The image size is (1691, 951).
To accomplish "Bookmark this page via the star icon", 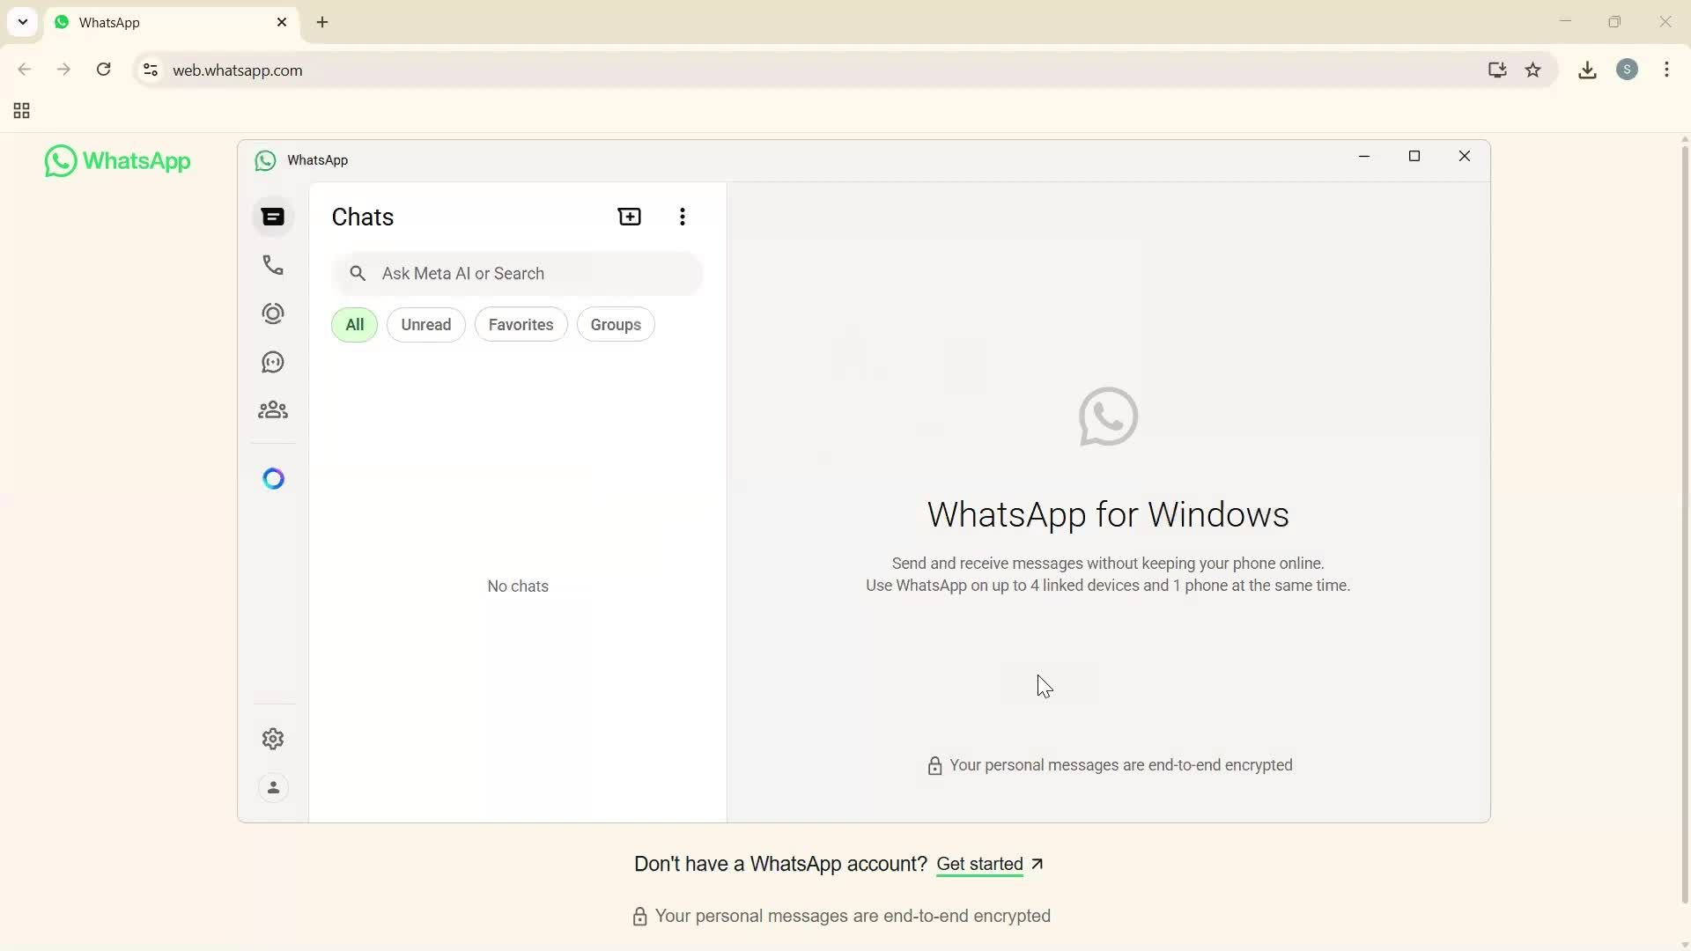I will point(1533,70).
